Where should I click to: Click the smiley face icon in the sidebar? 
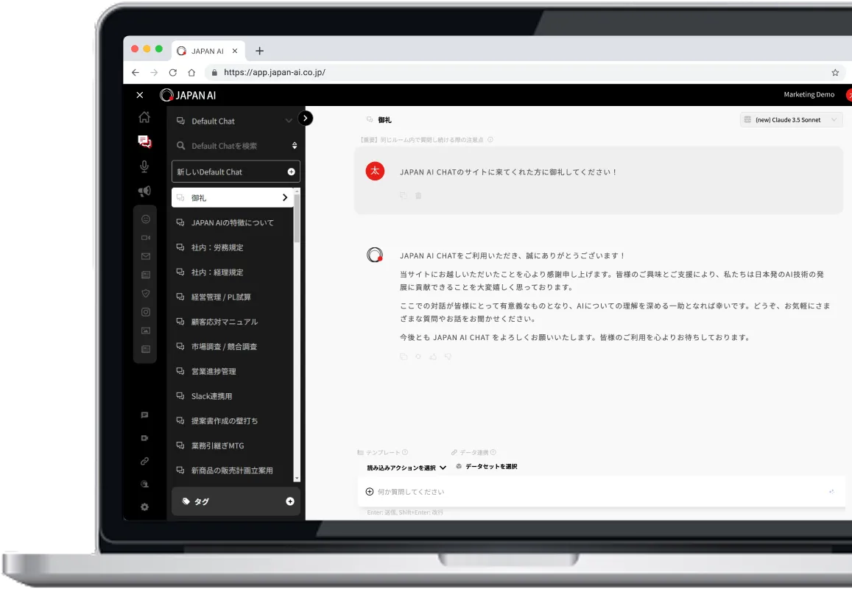(146, 219)
